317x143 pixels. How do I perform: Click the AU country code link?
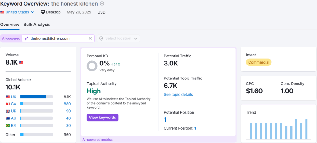pyautogui.click(x=14, y=118)
